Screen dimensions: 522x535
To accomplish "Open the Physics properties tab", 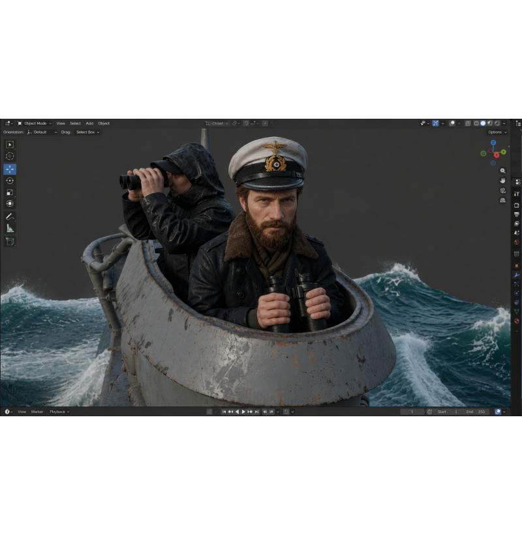I will click(x=517, y=293).
